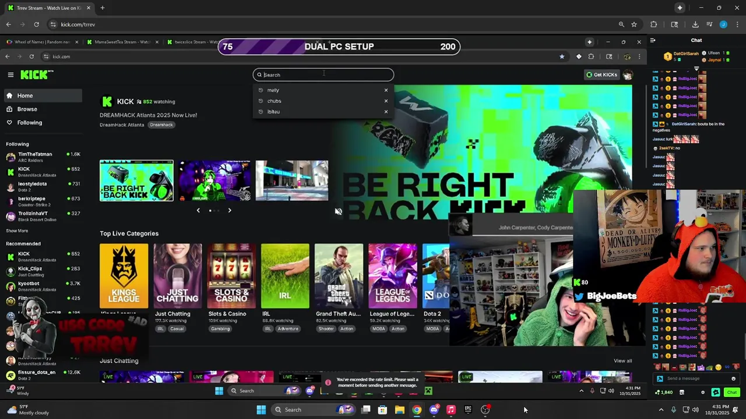The image size is (746, 419).
Task: Select the Trrev Stream browser tab
Action: [x=49, y=8]
